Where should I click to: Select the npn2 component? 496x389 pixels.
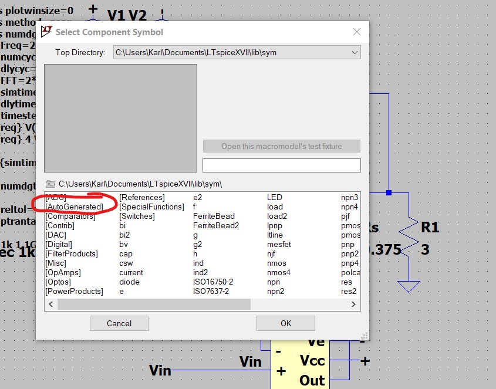click(275, 292)
